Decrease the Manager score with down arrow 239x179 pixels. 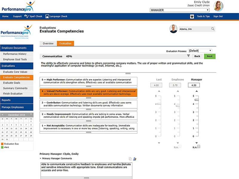197,143
